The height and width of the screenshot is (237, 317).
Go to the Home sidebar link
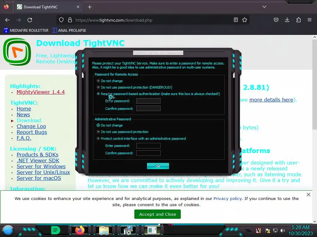coord(24,109)
